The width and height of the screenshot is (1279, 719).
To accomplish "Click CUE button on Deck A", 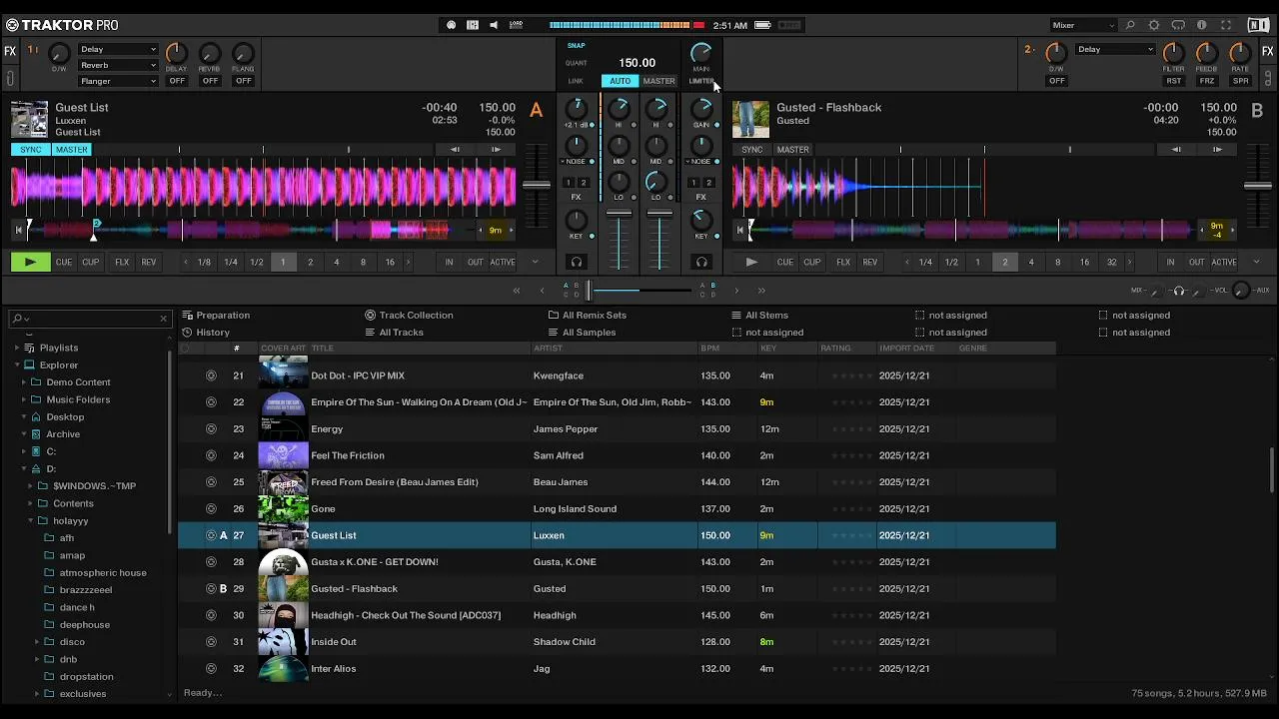I will [64, 262].
